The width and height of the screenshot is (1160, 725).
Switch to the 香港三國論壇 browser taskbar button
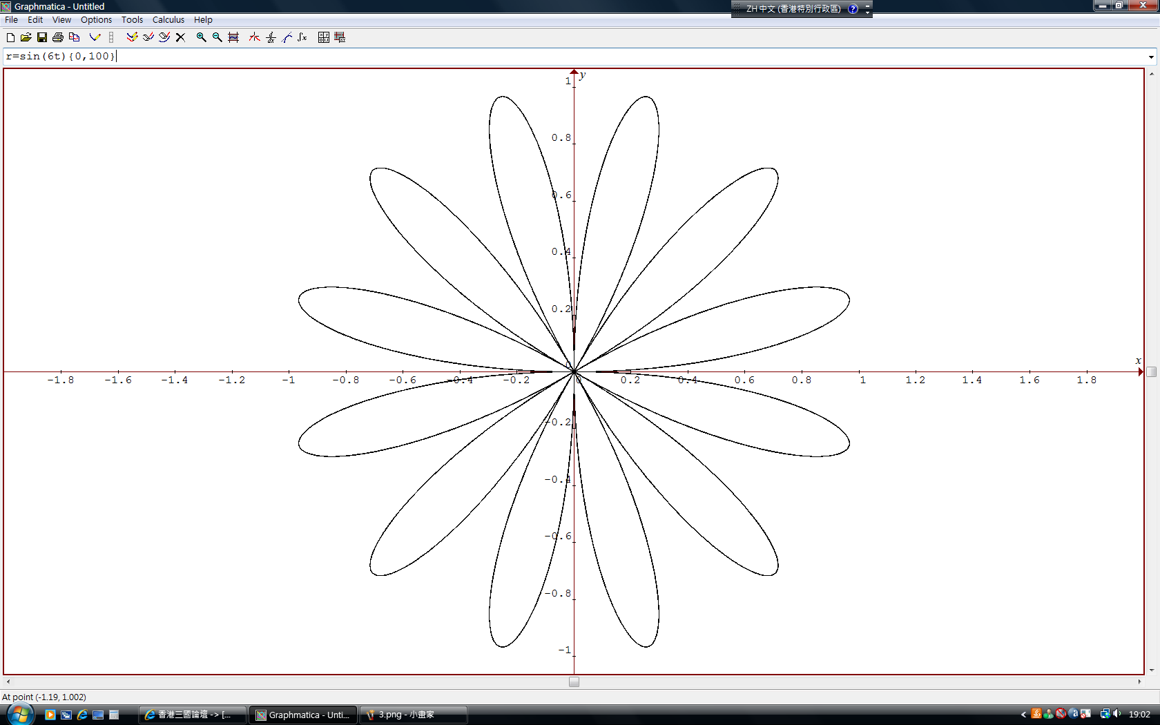point(193,715)
